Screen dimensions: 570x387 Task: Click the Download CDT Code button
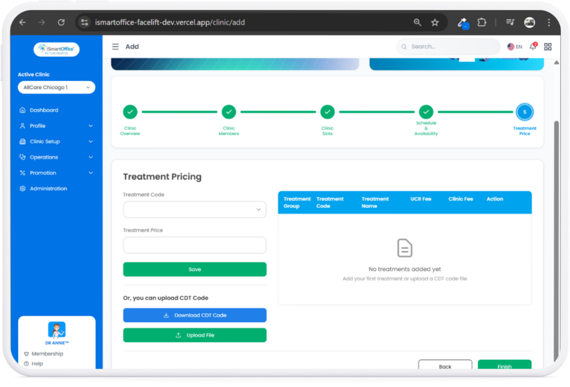pyautogui.click(x=194, y=315)
